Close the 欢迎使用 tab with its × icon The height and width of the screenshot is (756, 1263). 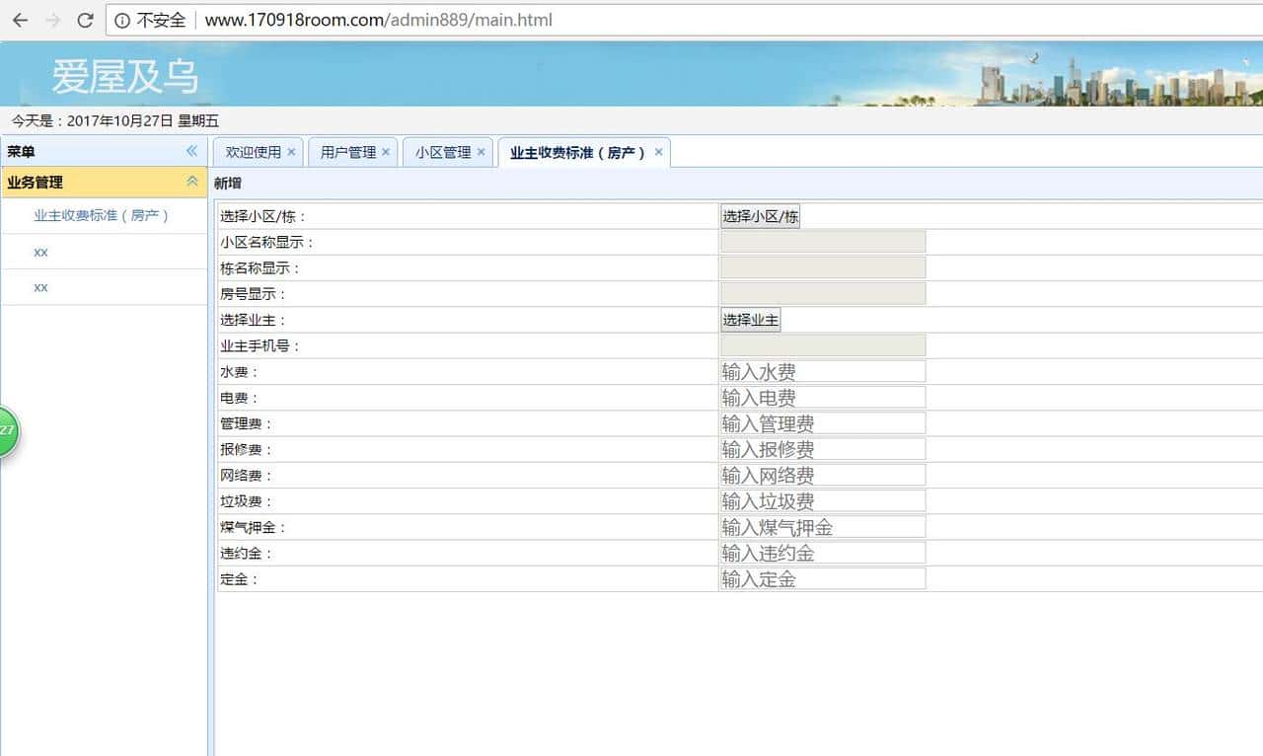tap(291, 152)
